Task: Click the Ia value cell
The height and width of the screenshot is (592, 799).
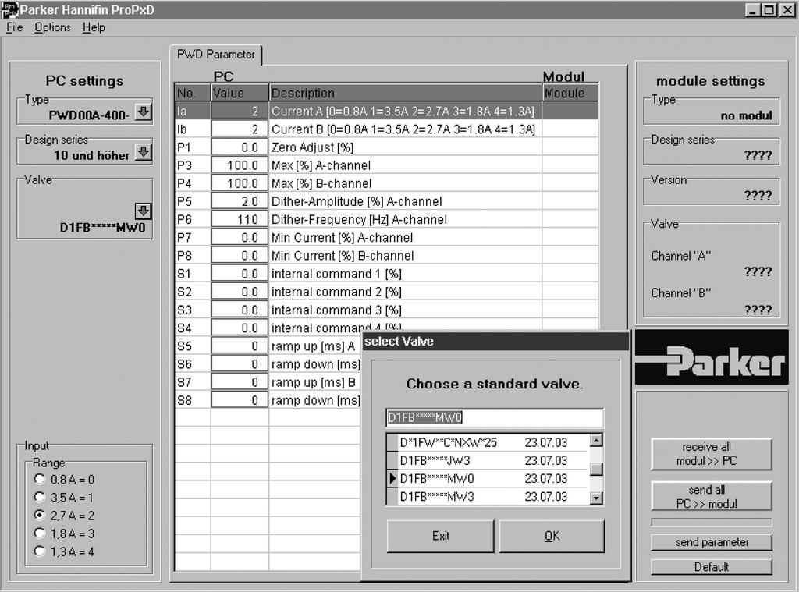Action: click(x=240, y=111)
